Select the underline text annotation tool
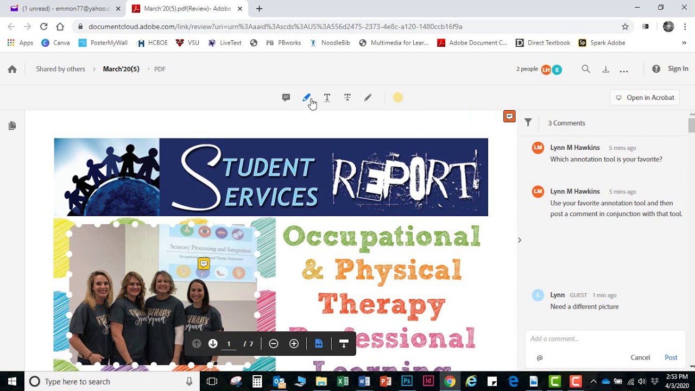The width and height of the screenshot is (695, 391). point(327,98)
